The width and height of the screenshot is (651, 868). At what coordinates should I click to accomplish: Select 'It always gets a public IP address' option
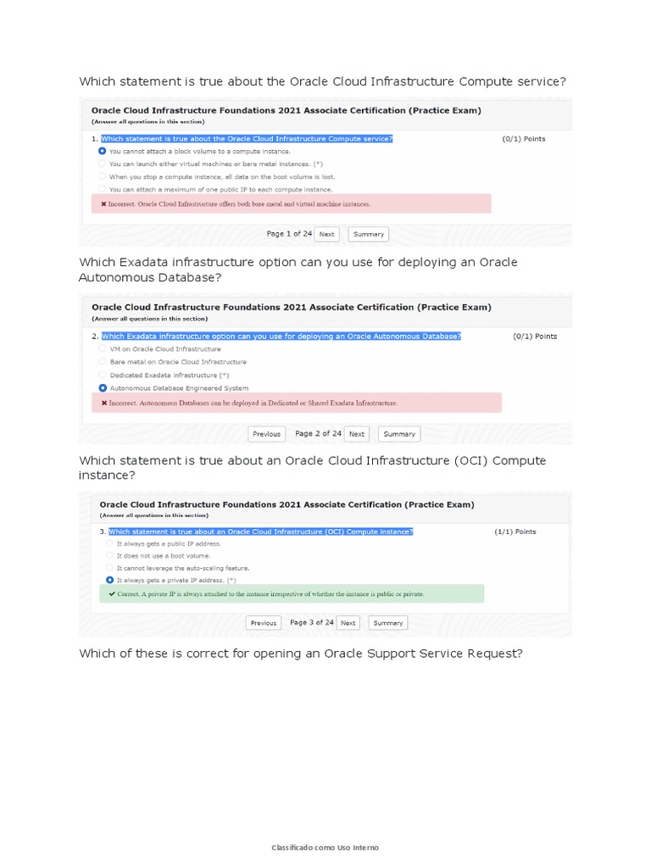[x=109, y=543]
